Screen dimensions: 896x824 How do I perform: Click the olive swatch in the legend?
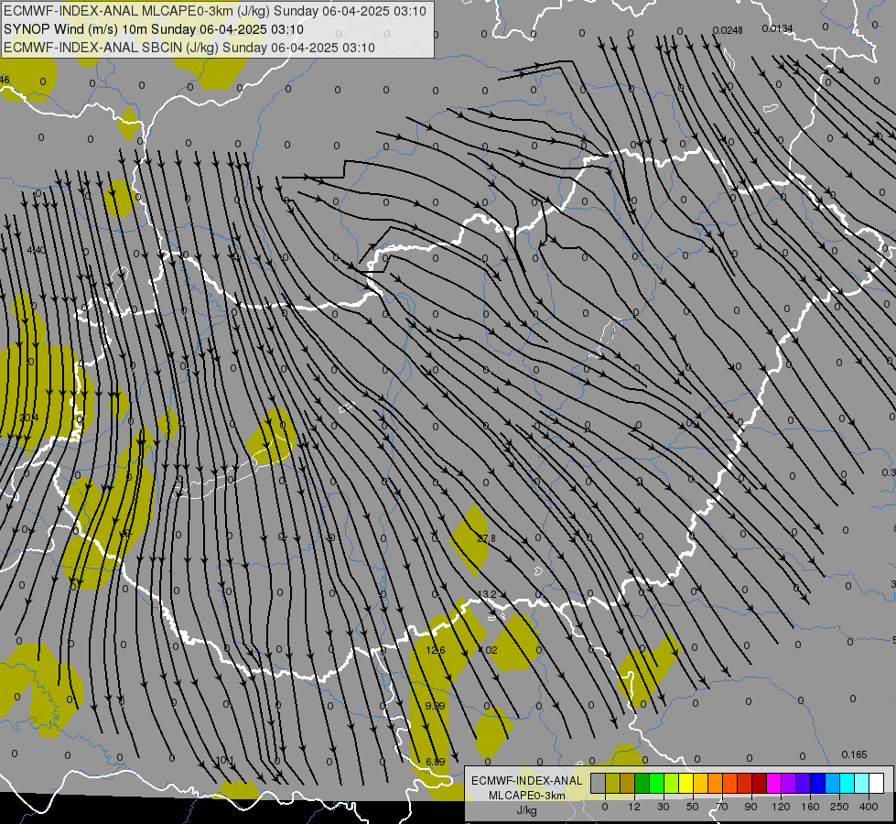point(612,783)
